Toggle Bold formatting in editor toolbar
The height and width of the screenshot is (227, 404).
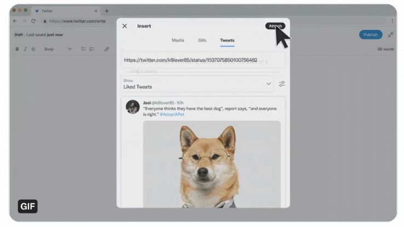pos(17,49)
